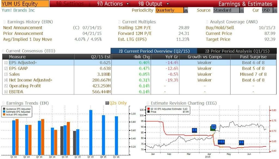Click the blue event marker labeled 4
Screen dimensions: 279x159
coord(195,130)
